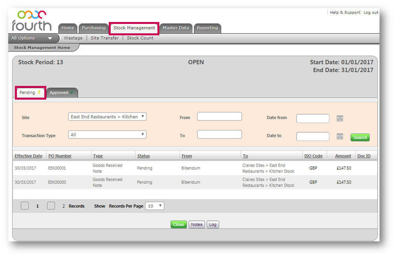Image resolution: width=396 pixels, height=255 pixels.
Task: Switch to the Approved tab
Action: 62,93
